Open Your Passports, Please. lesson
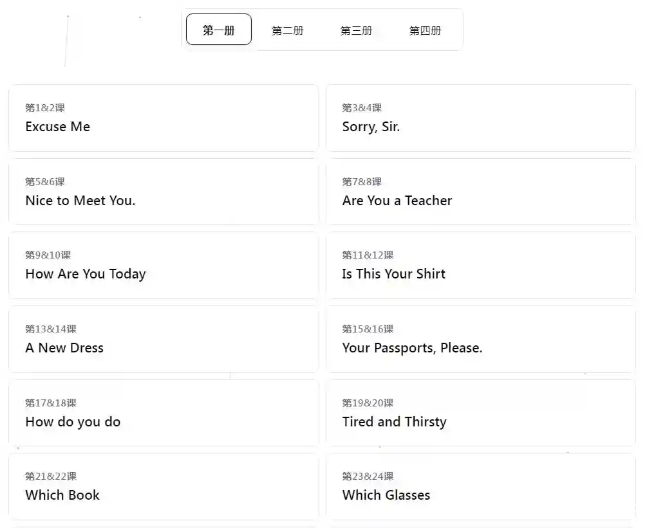 (480, 340)
